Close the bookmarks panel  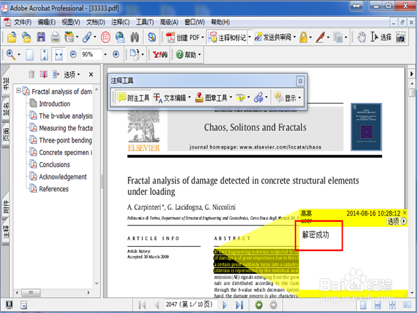91,74
